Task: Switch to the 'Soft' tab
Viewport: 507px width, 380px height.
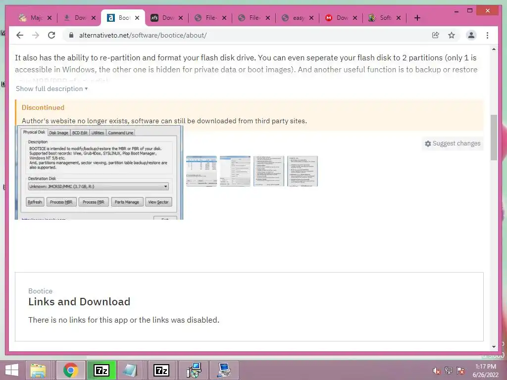Action: click(385, 18)
